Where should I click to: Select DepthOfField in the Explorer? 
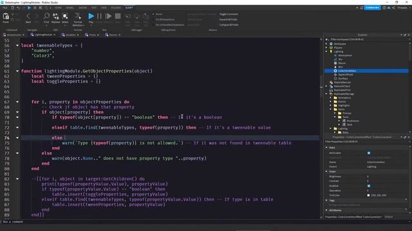coord(345,74)
